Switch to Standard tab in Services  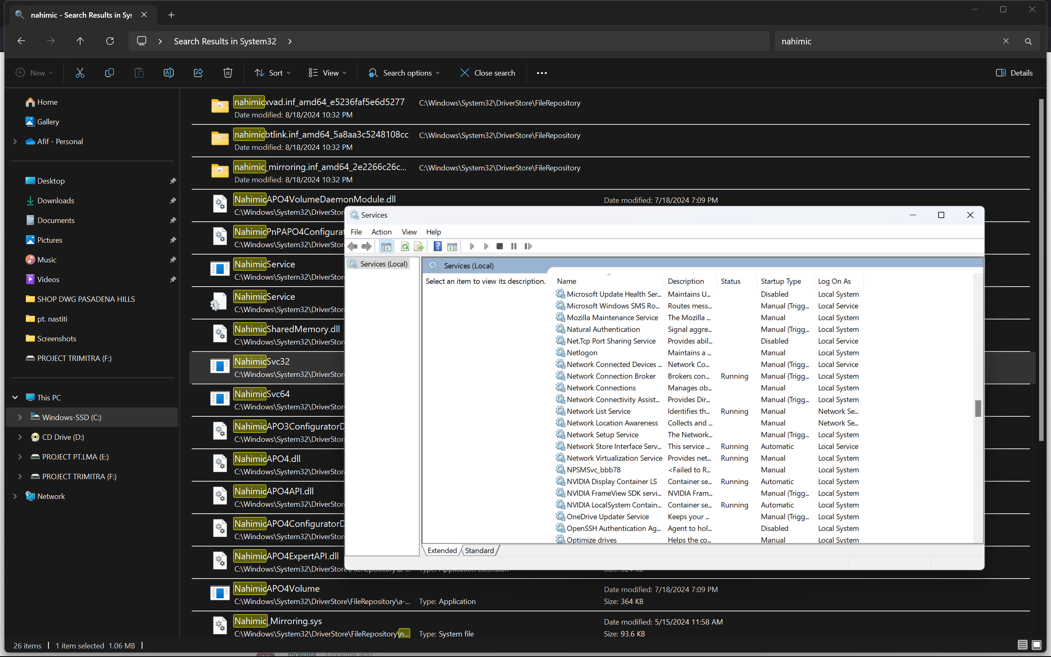479,551
